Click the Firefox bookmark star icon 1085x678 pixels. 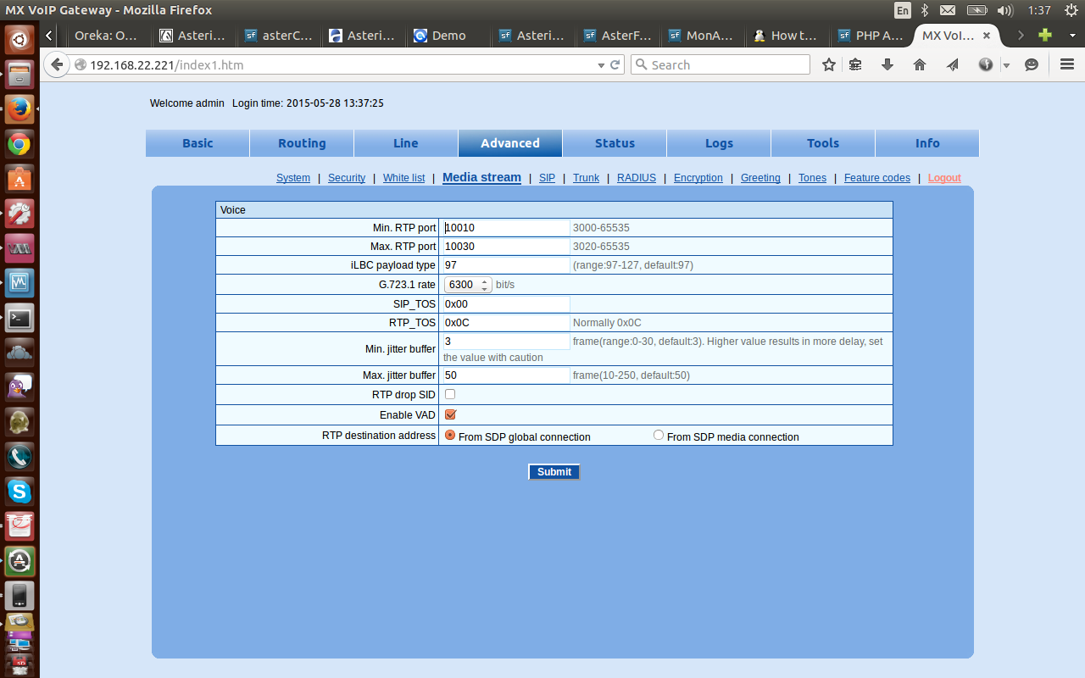click(829, 64)
